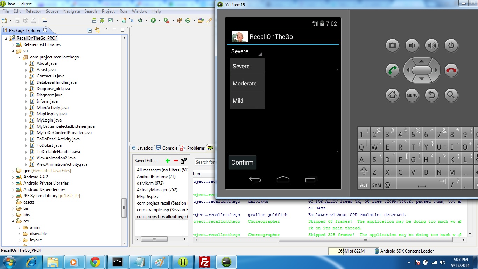Switch to the Problems tab
This screenshot has height=269, width=478.
192,148
